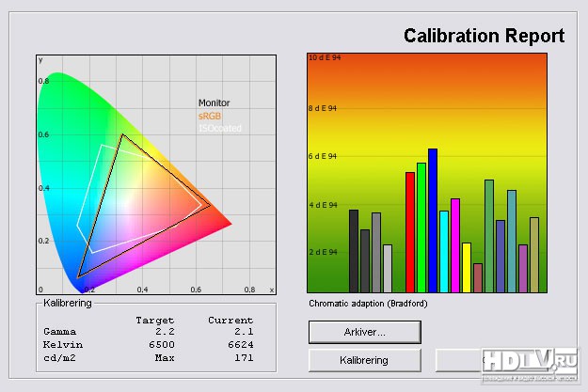Click the target Gamma value 2.2
This screenshot has width=588, height=392.
[165, 331]
